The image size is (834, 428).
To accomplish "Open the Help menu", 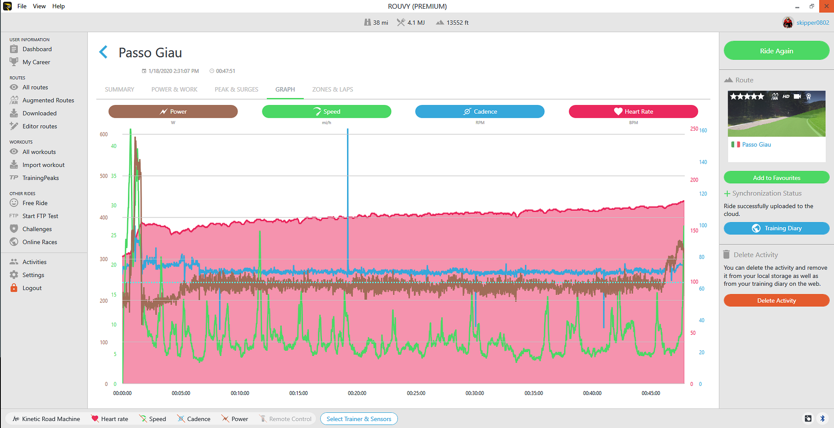I will 59,6.
